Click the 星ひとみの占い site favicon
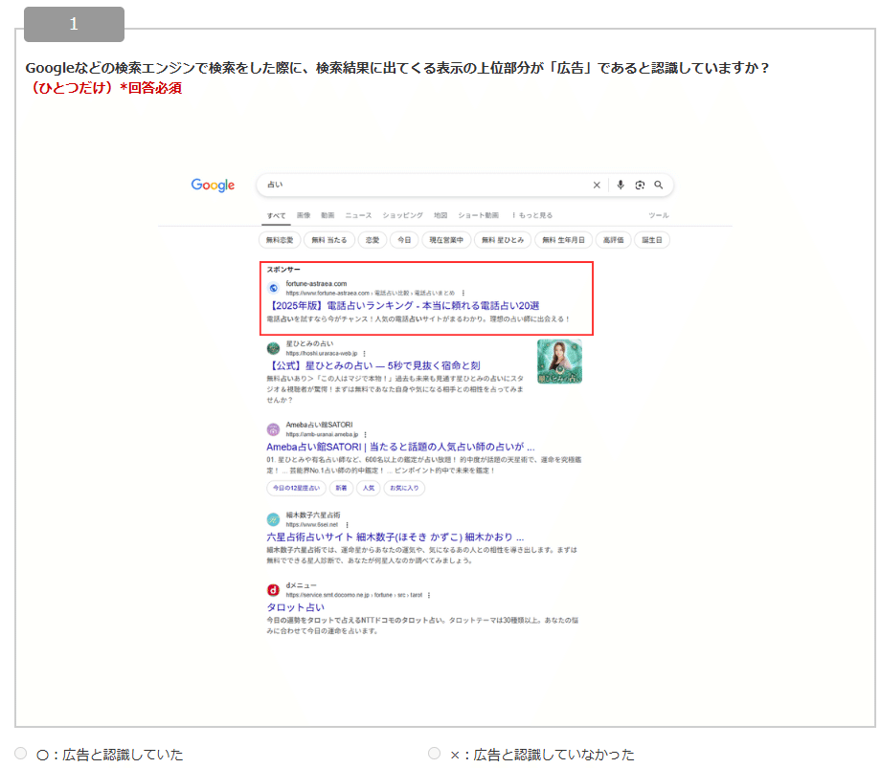881x768 pixels. (273, 348)
